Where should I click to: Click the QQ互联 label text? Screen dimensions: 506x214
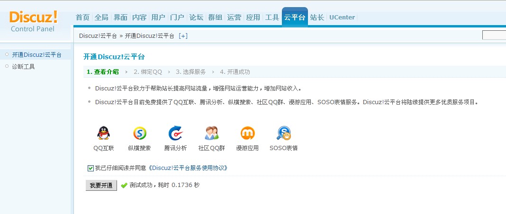click(x=104, y=148)
